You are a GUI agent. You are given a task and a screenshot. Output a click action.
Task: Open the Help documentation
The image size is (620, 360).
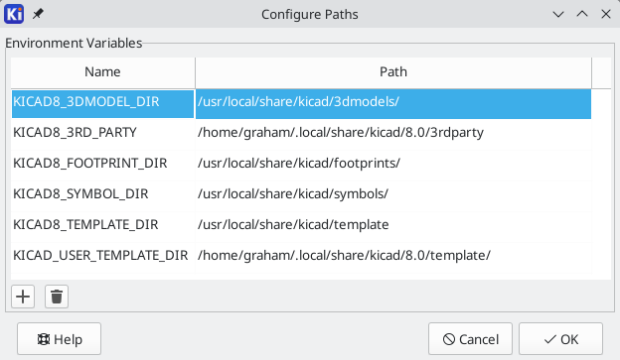(x=59, y=339)
